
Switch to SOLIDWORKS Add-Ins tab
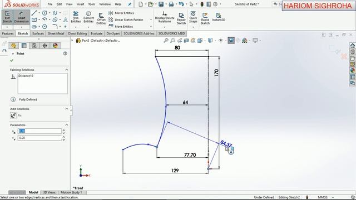click(x=139, y=33)
